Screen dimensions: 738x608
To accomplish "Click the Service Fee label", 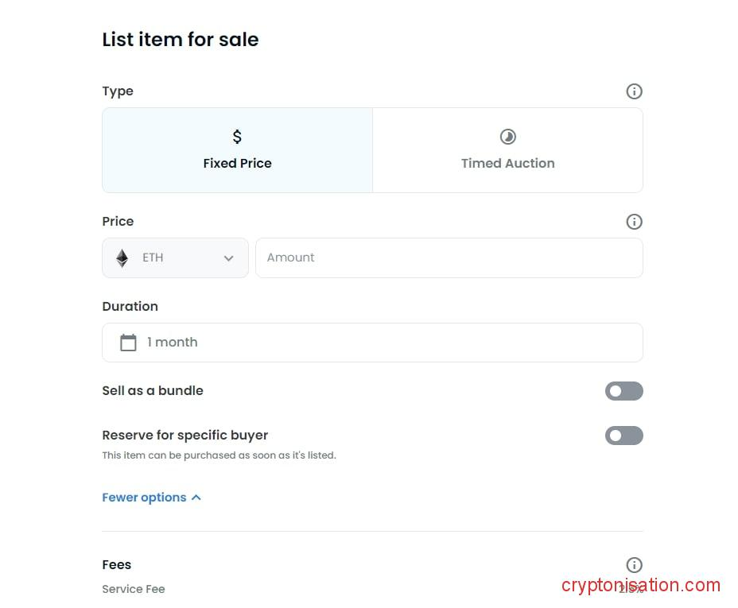I will [x=134, y=589].
